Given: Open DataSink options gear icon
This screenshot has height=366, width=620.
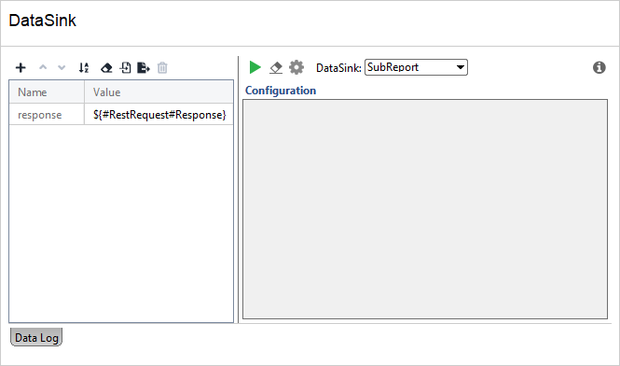Looking at the screenshot, I should tap(296, 67).
